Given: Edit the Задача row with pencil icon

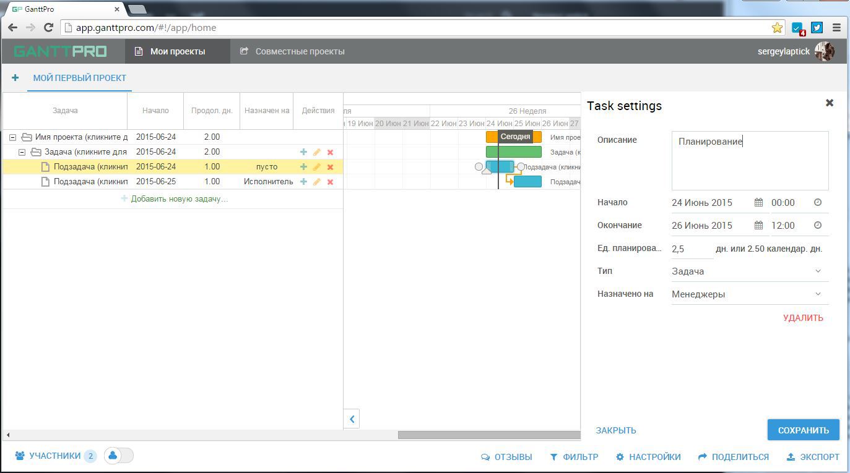Looking at the screenshot, I should 317,151.
